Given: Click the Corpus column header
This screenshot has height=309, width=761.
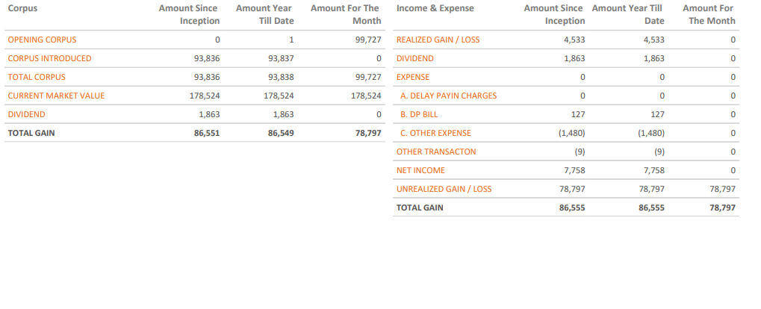Looking at the screenshot, I should click(x=22, y=8).
